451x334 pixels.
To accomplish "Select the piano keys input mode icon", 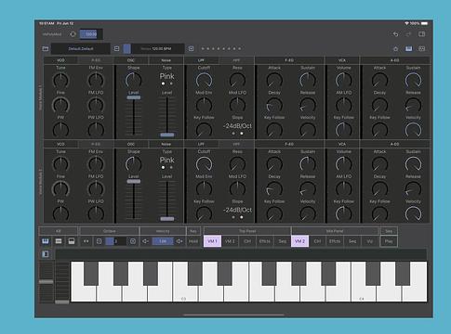I will coord(46,241).
